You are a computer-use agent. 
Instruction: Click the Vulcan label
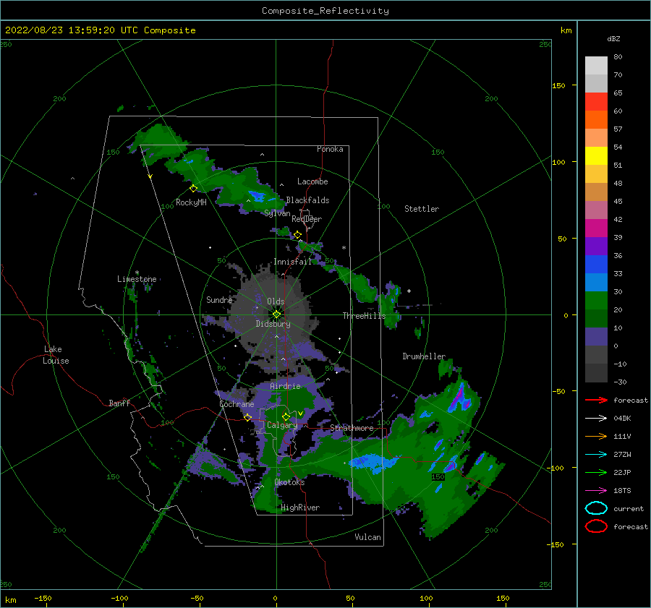pyautogui.click(x=368, y=537)
